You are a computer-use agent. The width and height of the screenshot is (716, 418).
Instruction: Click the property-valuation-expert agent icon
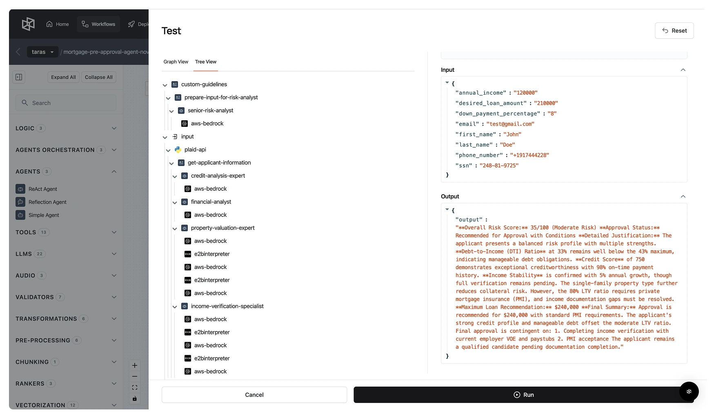[185, 228]
